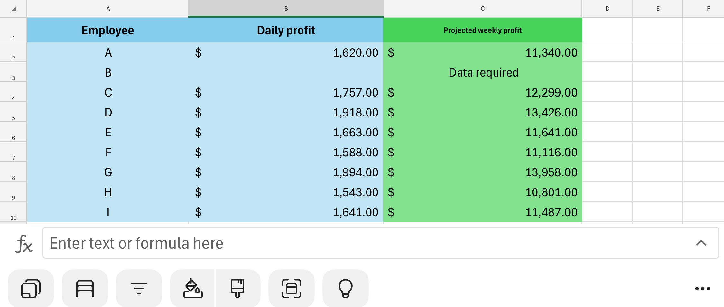
Task: Select row 4 header
Action: 14,92
